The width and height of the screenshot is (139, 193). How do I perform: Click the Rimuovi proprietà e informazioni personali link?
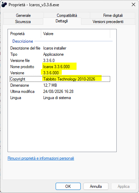pyautogui.click(x=41, y=158)
